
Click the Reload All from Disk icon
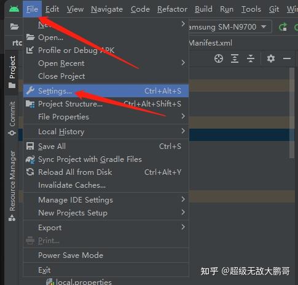click(x=30, y=172)
